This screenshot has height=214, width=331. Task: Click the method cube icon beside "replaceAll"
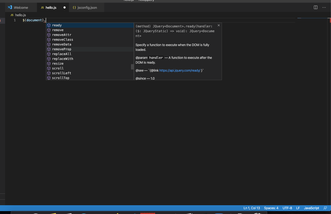coord(49,54)
